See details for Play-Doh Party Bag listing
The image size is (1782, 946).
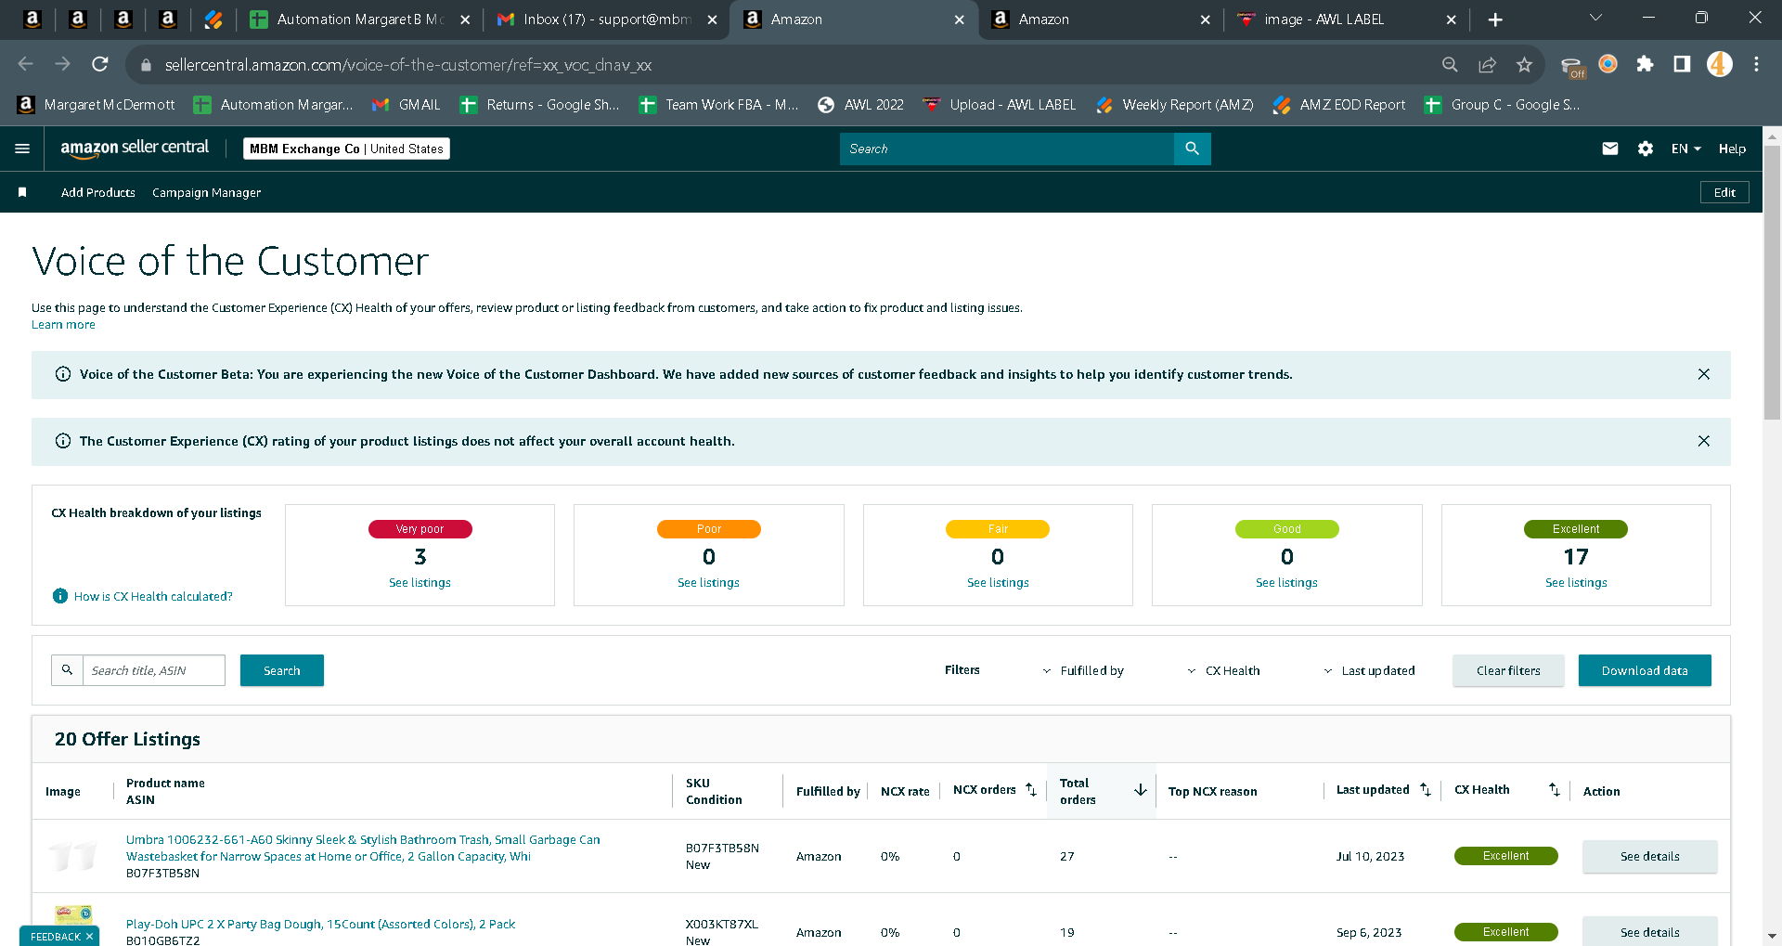(x=1649, y=931)
